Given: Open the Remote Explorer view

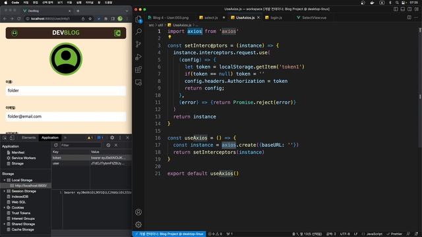Looking at the screenshot, I should pyautogui.click(x=138, y=82).
